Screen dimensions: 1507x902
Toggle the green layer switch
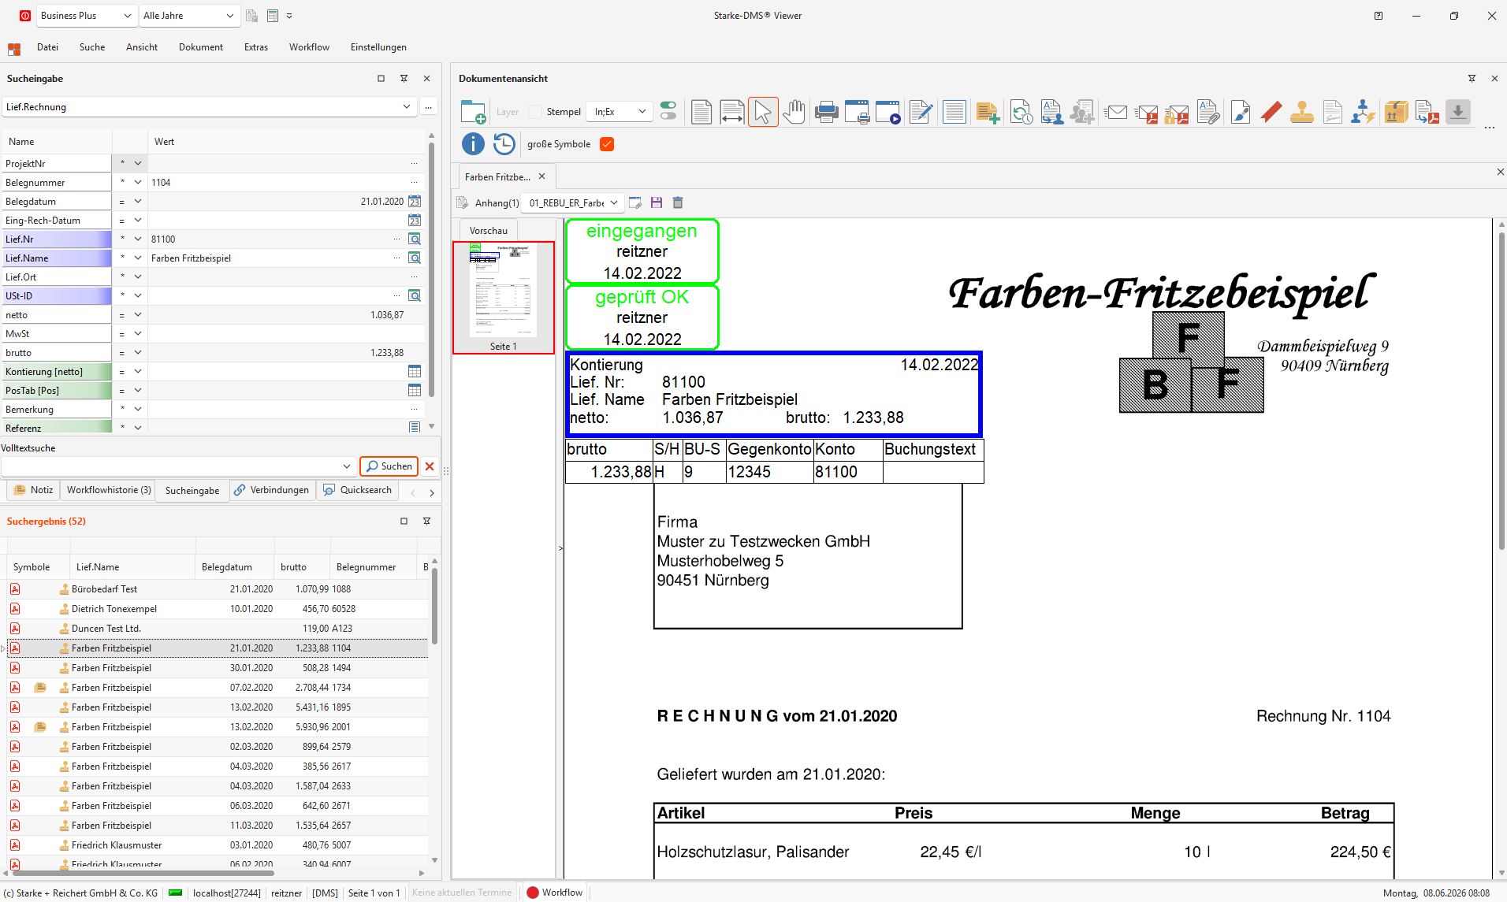coord(668,112)
